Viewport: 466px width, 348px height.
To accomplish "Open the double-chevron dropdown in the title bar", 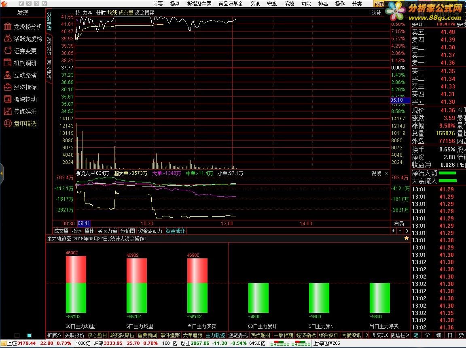I will click(44, 4).
